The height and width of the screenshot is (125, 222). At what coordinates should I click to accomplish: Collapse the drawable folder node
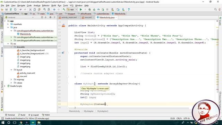[x=11, y=47]
